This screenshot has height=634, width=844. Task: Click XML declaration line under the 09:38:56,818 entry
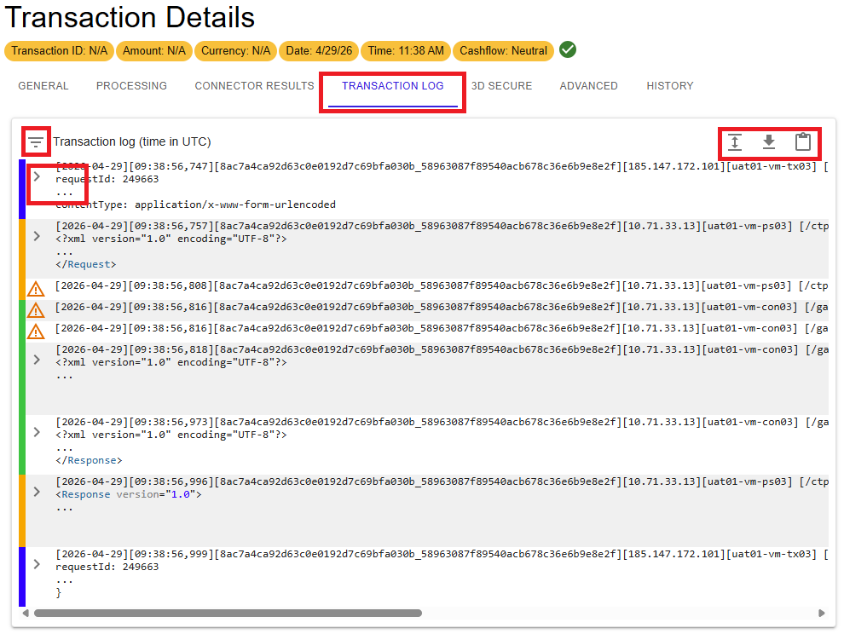pyautogui.click(x=171, y=362)
